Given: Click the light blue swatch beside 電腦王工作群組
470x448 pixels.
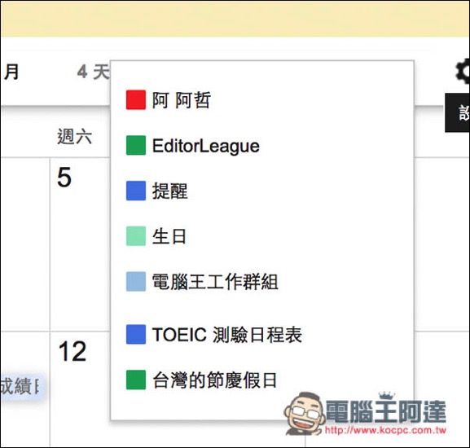Looking at the screenshot, I should pos(136,282).
